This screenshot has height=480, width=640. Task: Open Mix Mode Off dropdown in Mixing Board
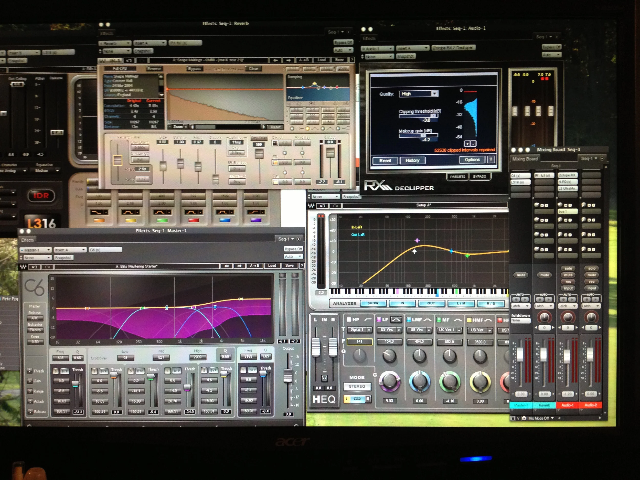click(x=541, y=418)
